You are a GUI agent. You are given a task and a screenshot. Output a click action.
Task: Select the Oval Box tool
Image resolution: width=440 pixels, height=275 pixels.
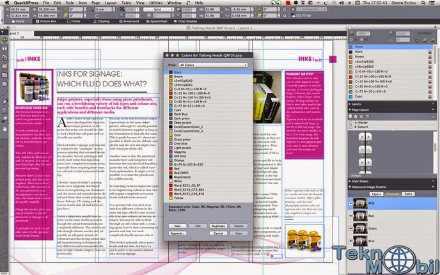tap(4, 84)
